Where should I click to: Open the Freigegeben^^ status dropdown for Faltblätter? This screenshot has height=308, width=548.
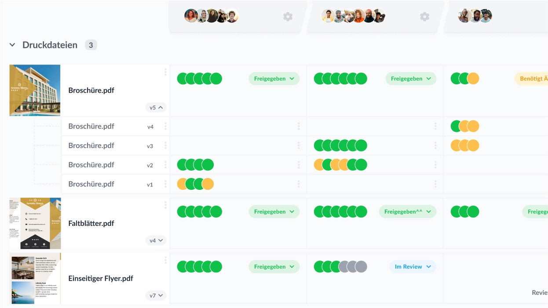click(x=407, y=212)
